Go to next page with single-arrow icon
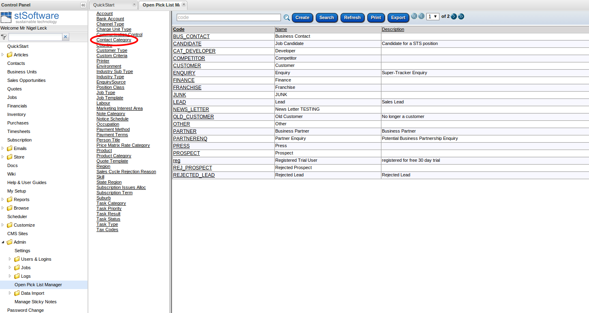Screen dimensions: 589x313 coord(454,16)
